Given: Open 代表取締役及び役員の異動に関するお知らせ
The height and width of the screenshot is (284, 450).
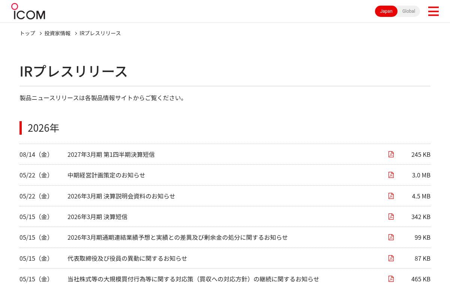Looking at the screenshot, I should [127, 258].
